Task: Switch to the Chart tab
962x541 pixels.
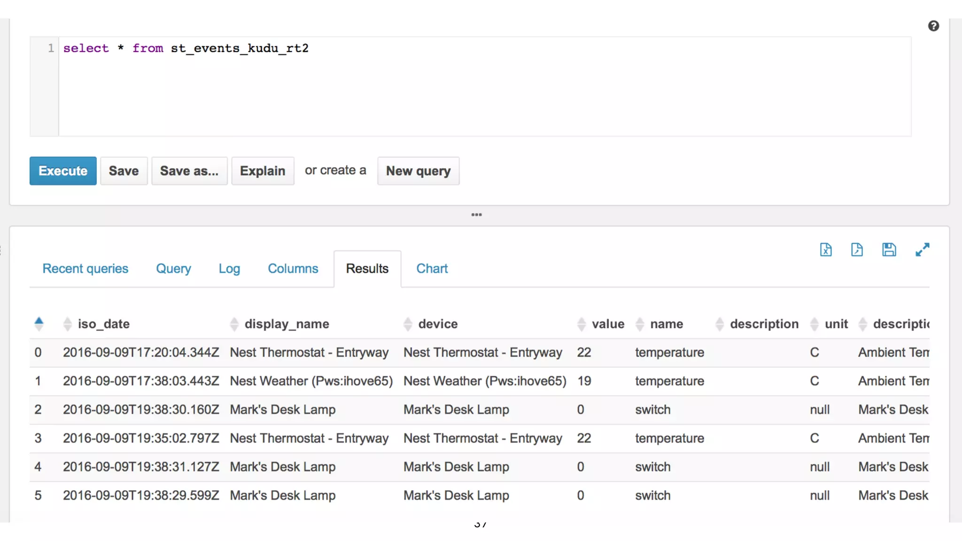Action: point(432,269)
